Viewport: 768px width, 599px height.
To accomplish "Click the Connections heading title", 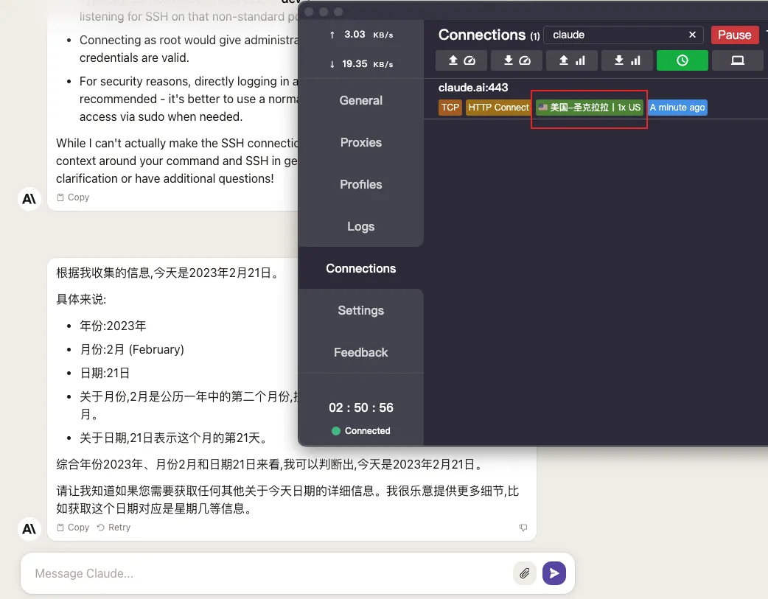I will pyautogui.click(x=482, y=35).
